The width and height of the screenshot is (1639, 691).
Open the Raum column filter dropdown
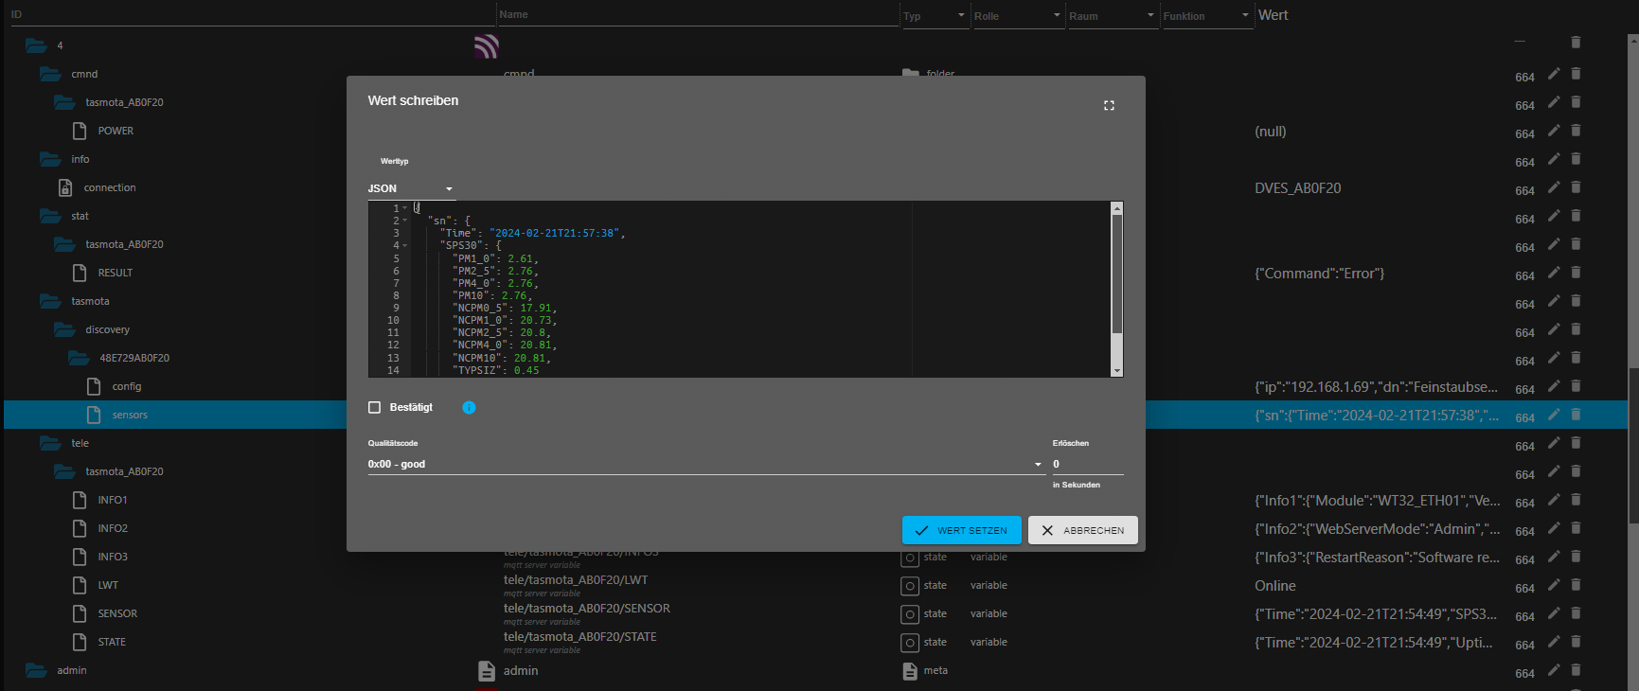tap(1113, 16)
